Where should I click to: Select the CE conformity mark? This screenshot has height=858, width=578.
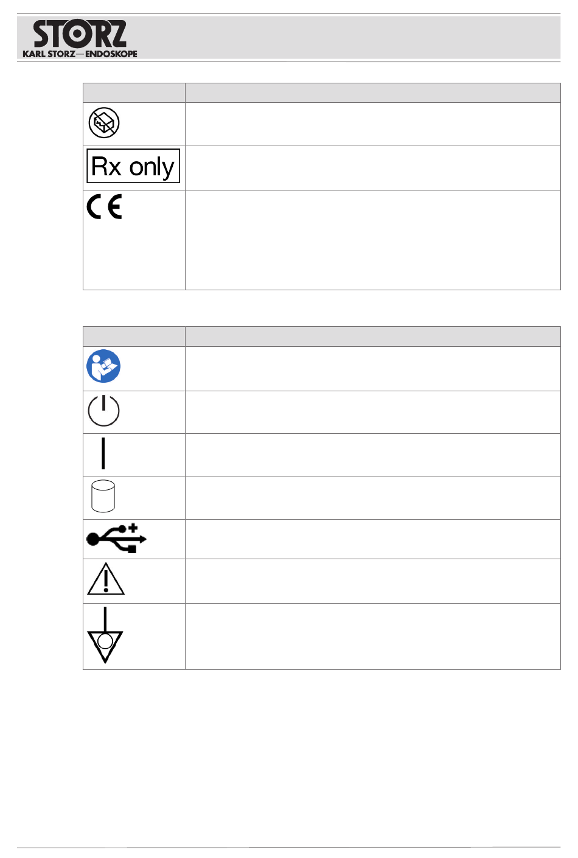click(x=105, y=207)
